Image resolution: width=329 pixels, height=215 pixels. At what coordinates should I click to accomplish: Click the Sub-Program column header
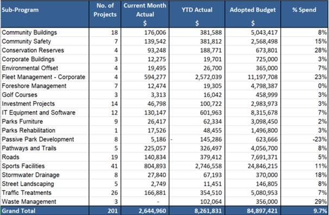coord(20,10)
